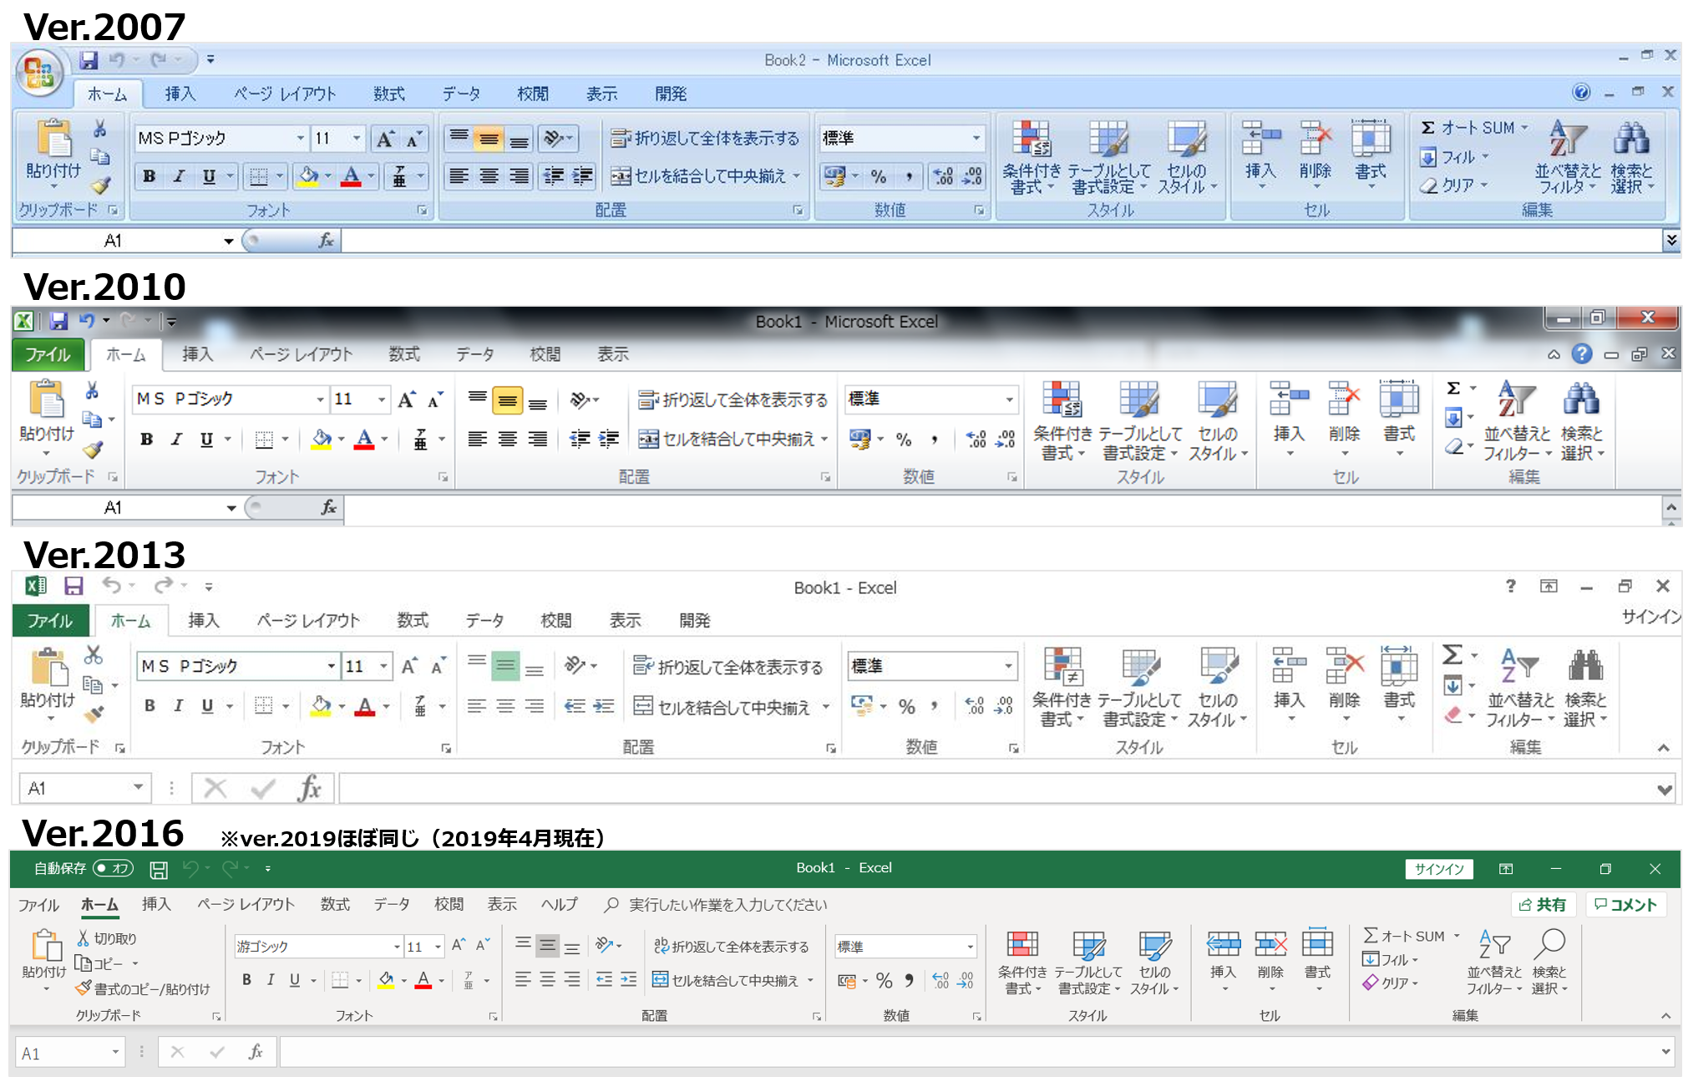Open 開発 tab in Excel 2013

pyautogui.click(x=694, y=620)
